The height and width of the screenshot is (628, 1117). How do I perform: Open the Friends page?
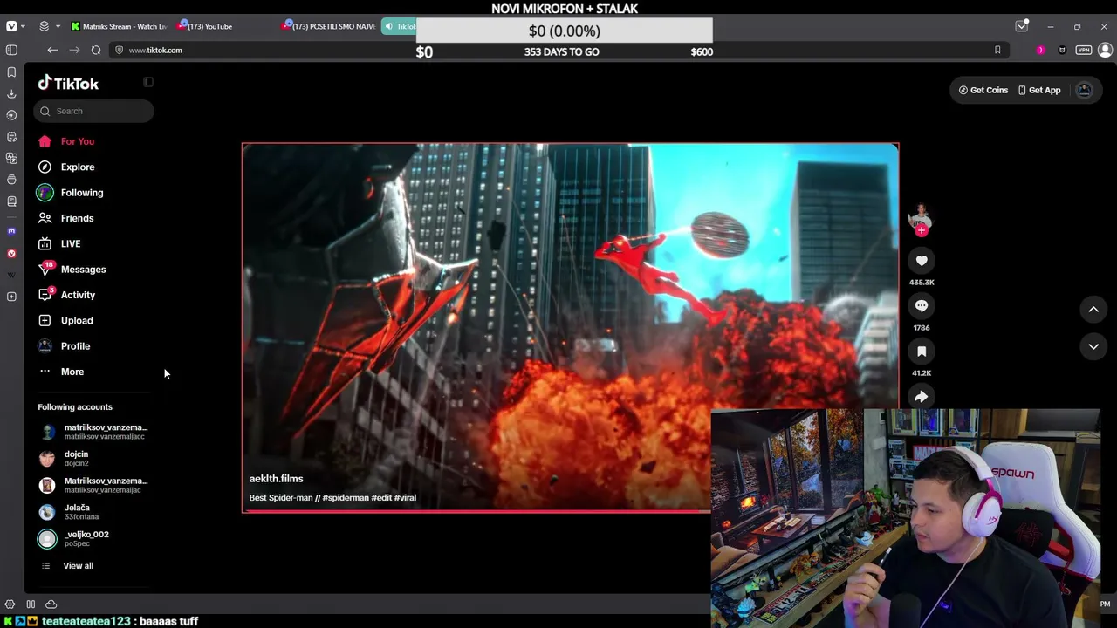coord(65,218)
